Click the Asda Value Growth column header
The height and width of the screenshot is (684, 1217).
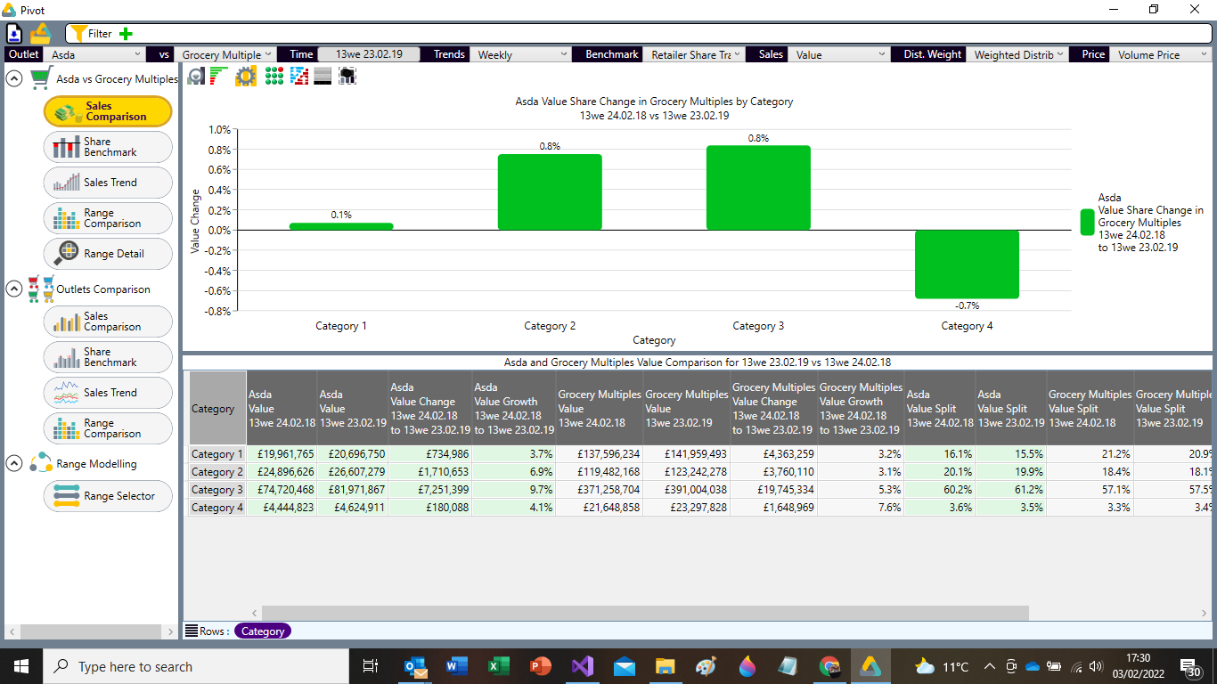coord(512,409)
